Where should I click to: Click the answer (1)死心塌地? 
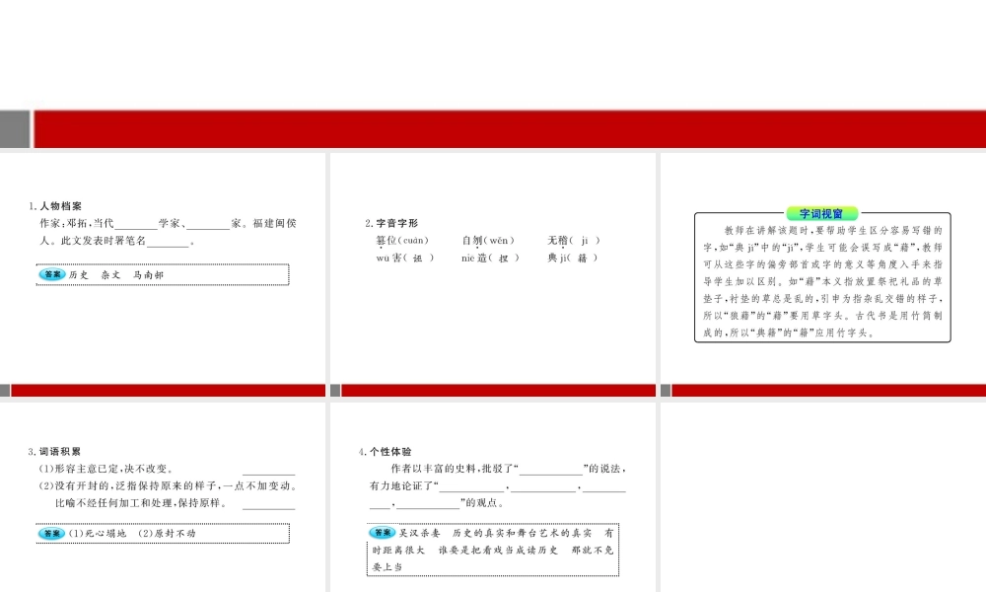[x=98, y=534]
